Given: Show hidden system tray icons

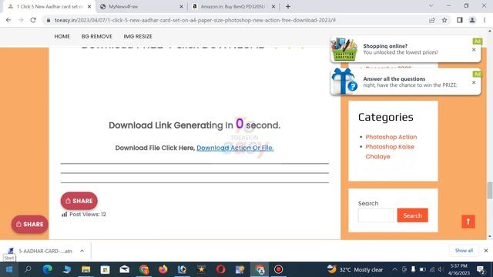Looking at the screenshot, I should click(x=394, y=269).
